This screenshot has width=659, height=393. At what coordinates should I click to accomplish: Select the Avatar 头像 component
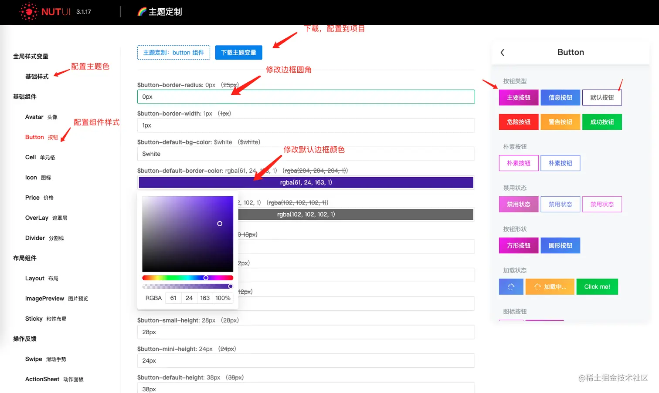[34, 117]
